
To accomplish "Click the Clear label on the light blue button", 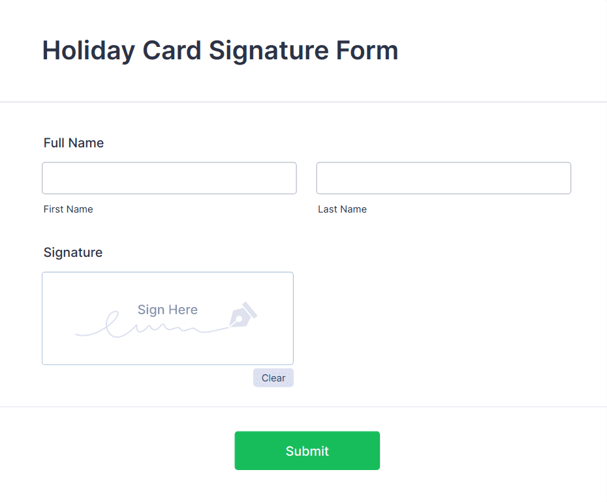I will 273,377.
